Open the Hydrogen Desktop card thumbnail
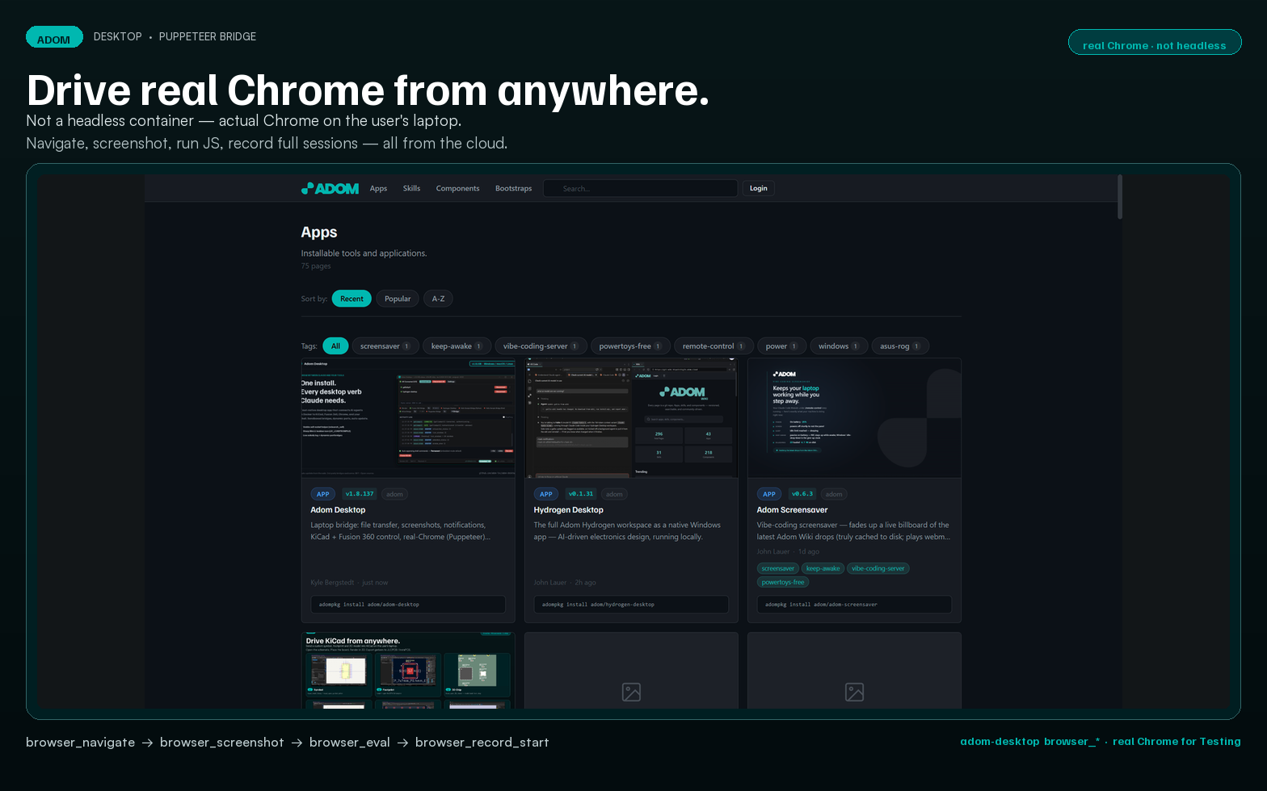 [x=631, y=418]
